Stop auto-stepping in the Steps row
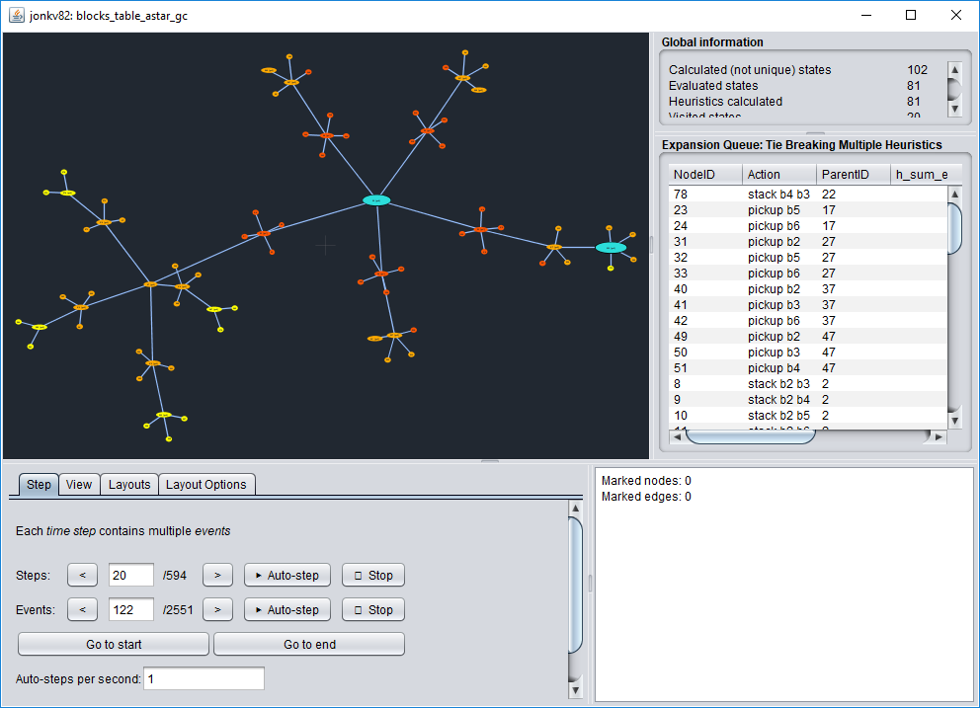 (373, 575)
